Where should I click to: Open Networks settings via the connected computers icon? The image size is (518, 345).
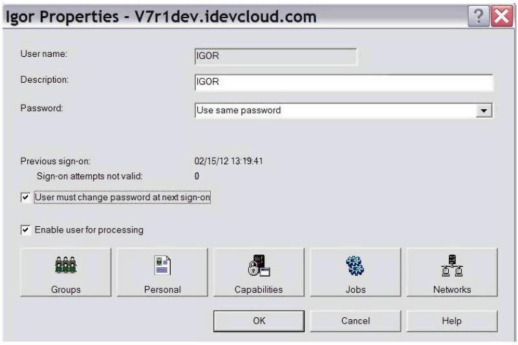(452, 273)
